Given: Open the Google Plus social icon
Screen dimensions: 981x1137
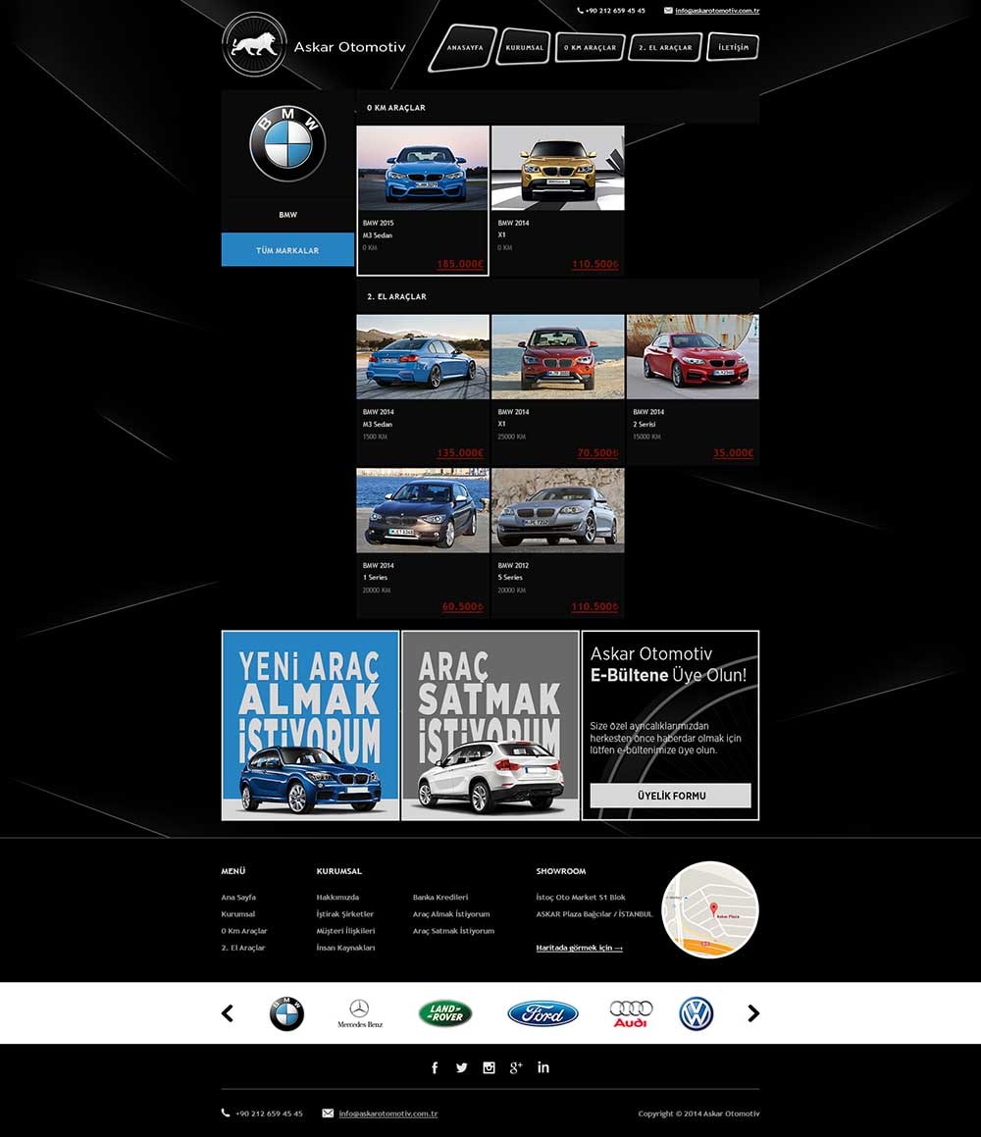Looking at the screenshot, I should [515, 1067].
